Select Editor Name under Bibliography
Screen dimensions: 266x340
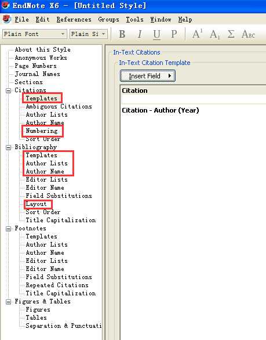(45, 188)
